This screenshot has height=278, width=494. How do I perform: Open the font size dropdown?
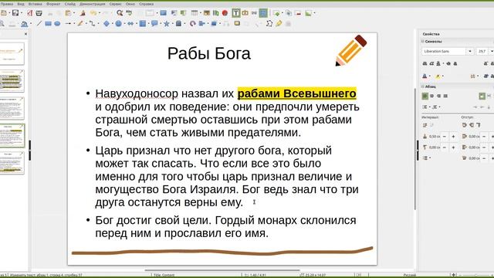tap(492, 52)
